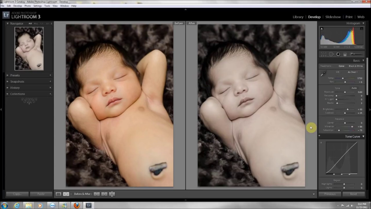Viewport: 371px width, 209px height.
Task: Click the right panel scrollbar
Action: tap(368, 76)
